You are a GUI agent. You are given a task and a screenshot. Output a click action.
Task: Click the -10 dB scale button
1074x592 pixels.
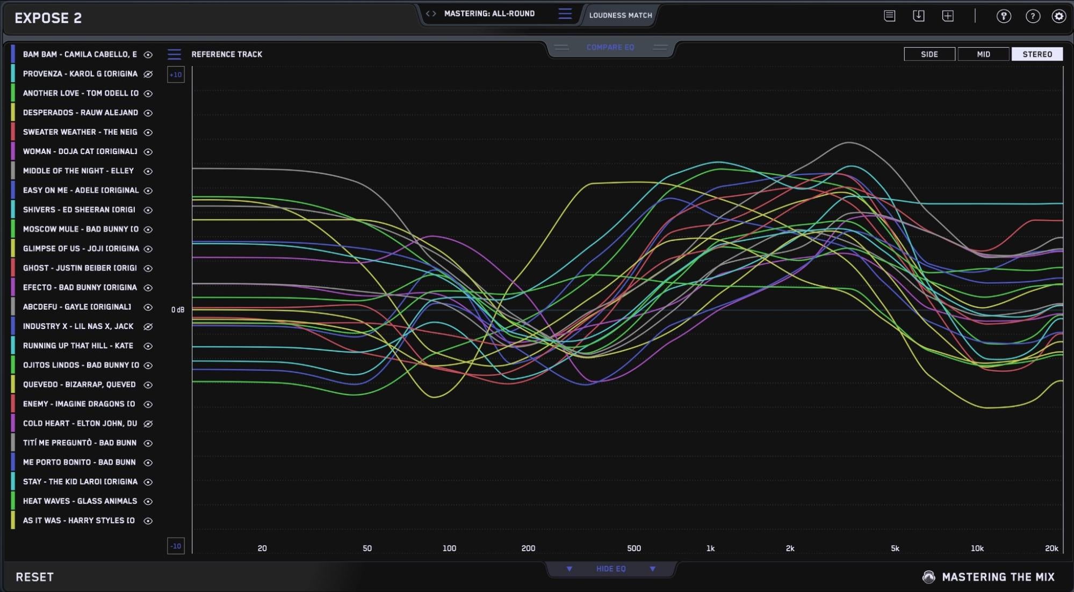point(176,546)
